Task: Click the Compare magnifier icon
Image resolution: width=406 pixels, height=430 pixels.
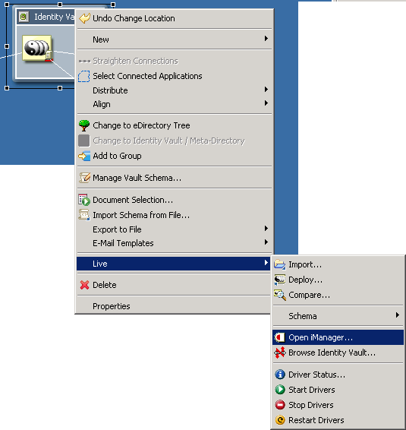Action: [x=280, y=295]
